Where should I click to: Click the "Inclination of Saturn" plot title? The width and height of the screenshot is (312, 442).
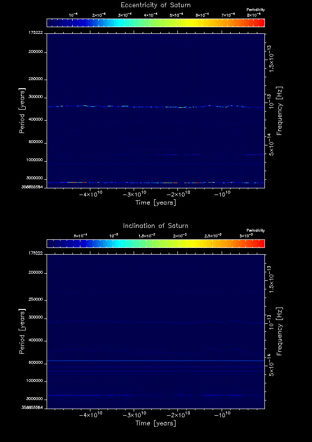156,226
